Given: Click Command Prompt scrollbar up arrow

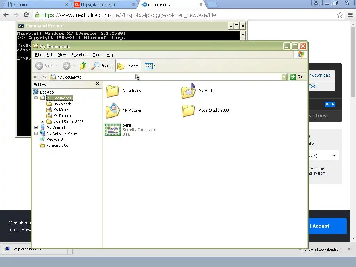Looking at the screenshot, I should [x=243, y=34].
